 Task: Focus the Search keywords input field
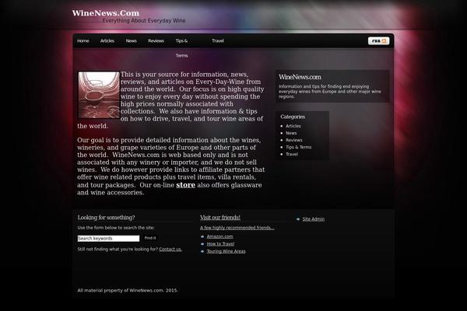(x=108, y=239)
